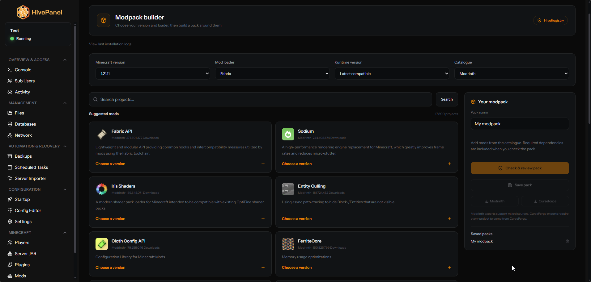This screenshot has height=282, width=591.
Task: Click the Save pack button
Action: click(520, 185)
